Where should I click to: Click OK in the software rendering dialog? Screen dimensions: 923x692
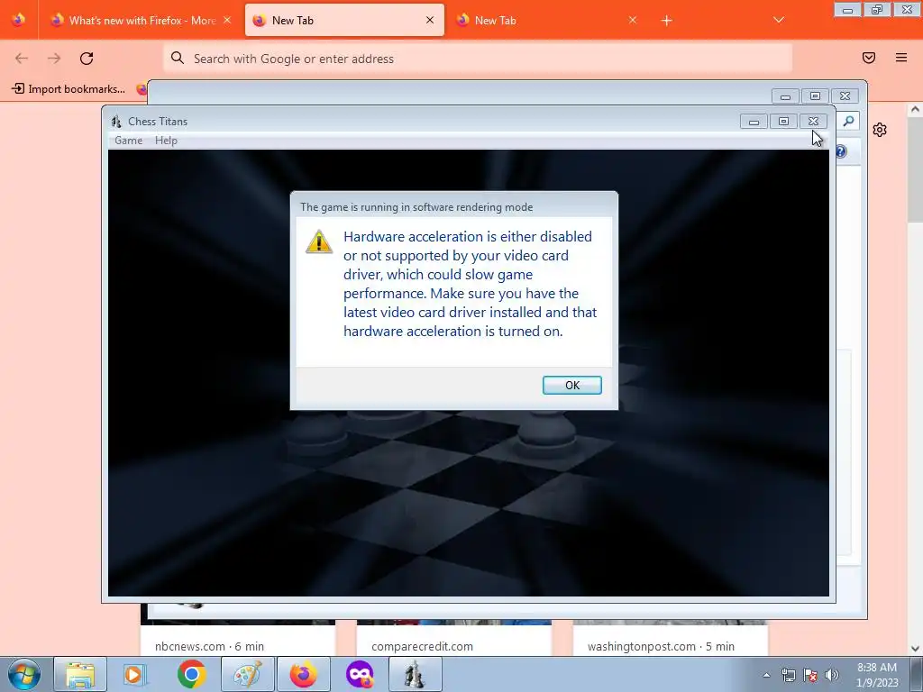click(x=571, y=385)
